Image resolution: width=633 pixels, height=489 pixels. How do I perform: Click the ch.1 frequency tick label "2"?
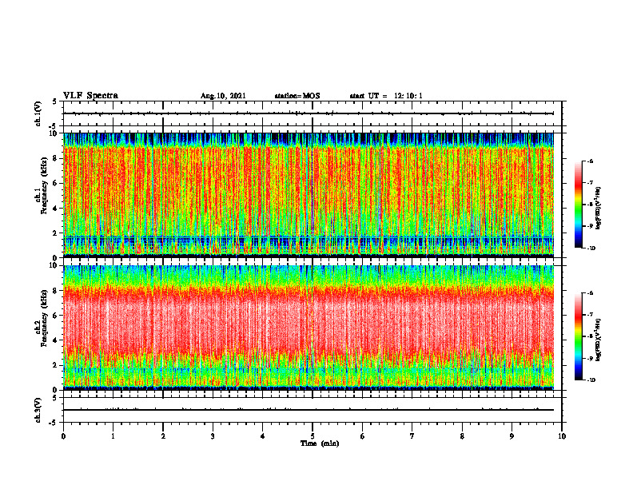56,233
